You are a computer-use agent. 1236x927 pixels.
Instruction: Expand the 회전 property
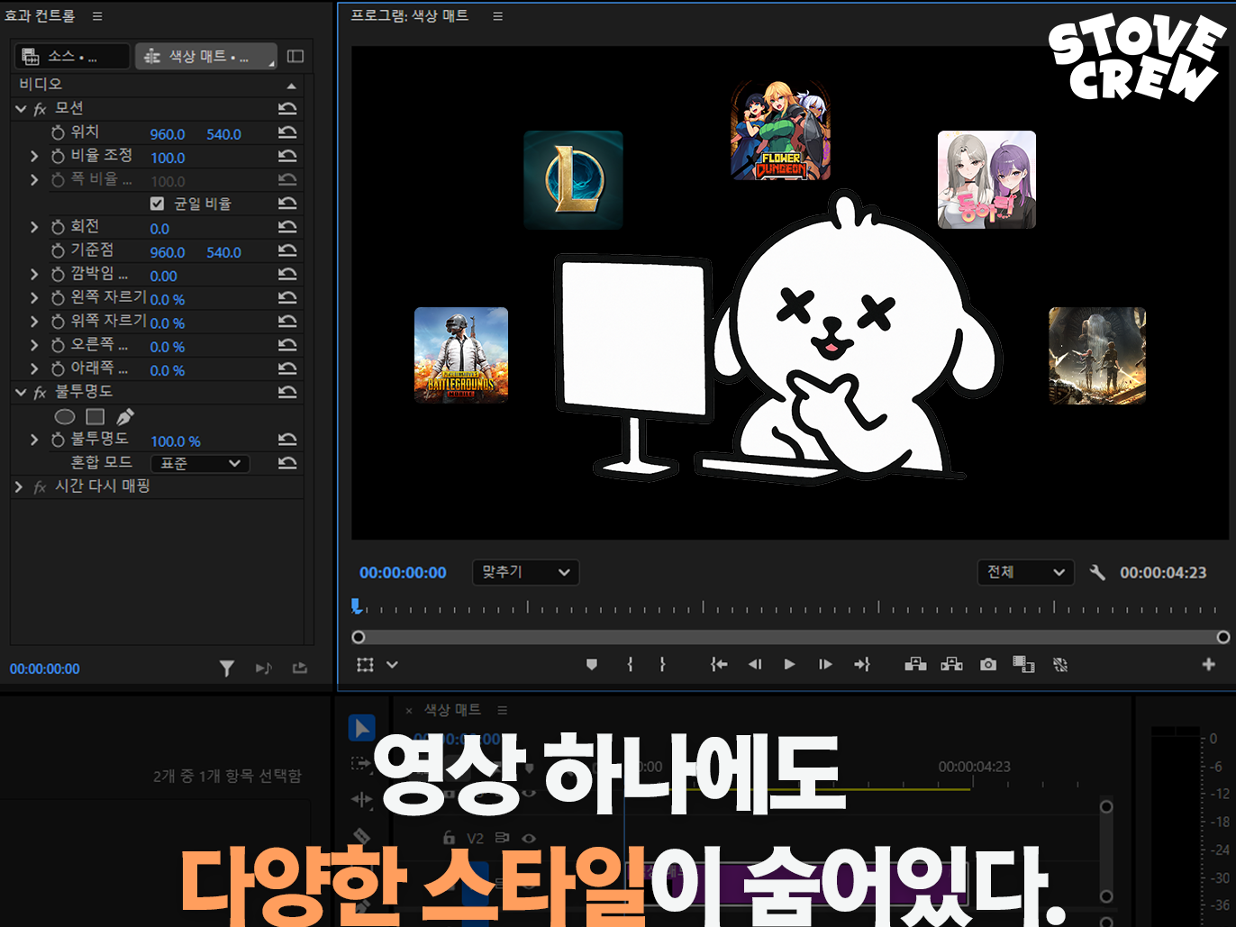coord(34,227)
